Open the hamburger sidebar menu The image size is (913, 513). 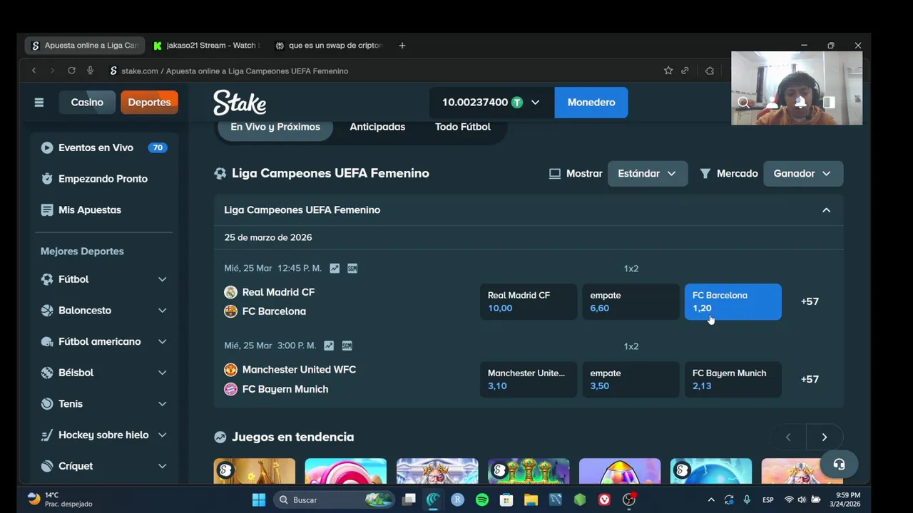coord(39,103)
